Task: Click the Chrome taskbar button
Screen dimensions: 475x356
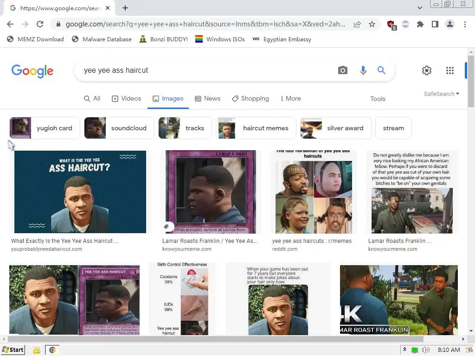Action: click(52, 350)
